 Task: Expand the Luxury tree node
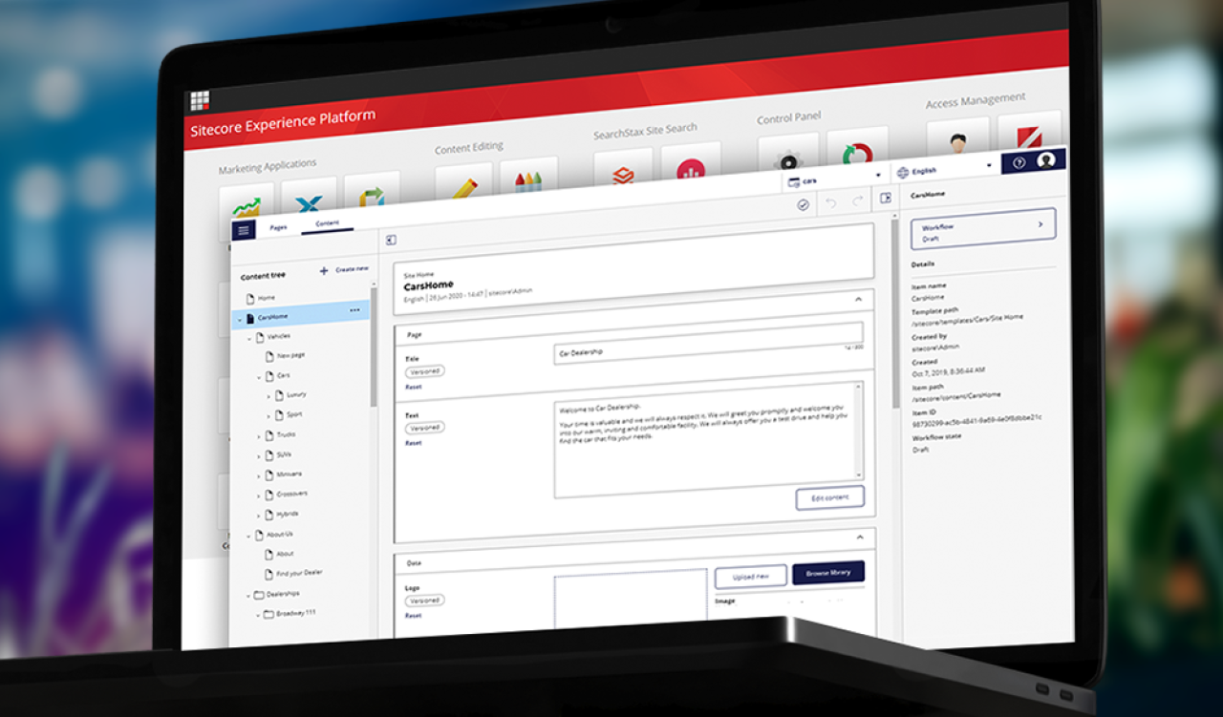point(268,396)
